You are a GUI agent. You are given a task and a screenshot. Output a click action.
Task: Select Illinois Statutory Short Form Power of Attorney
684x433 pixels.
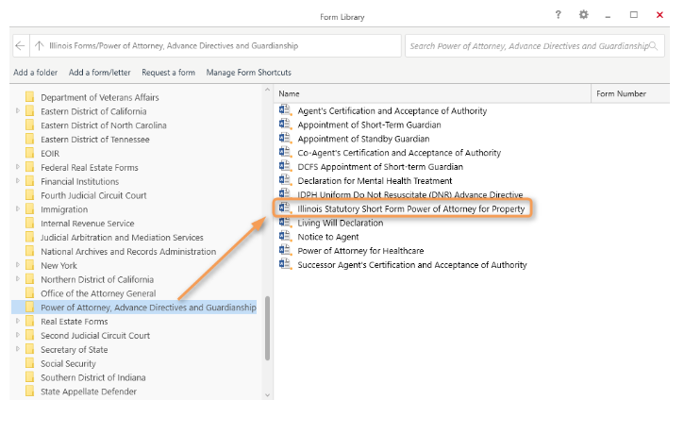(411, 208)
